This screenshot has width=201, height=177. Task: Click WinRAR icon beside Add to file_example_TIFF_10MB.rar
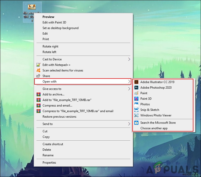39,100
